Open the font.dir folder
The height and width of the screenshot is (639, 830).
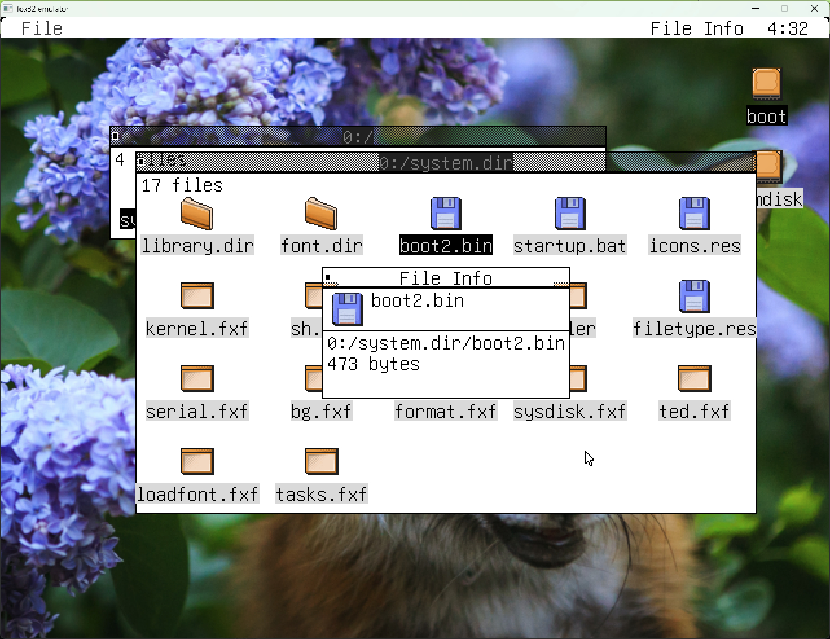[321, 214]
